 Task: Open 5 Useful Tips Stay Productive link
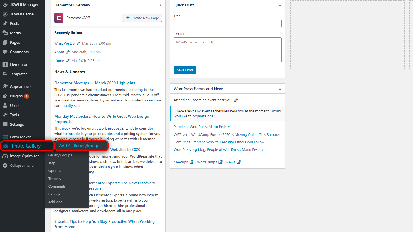[x=104, y=224]
